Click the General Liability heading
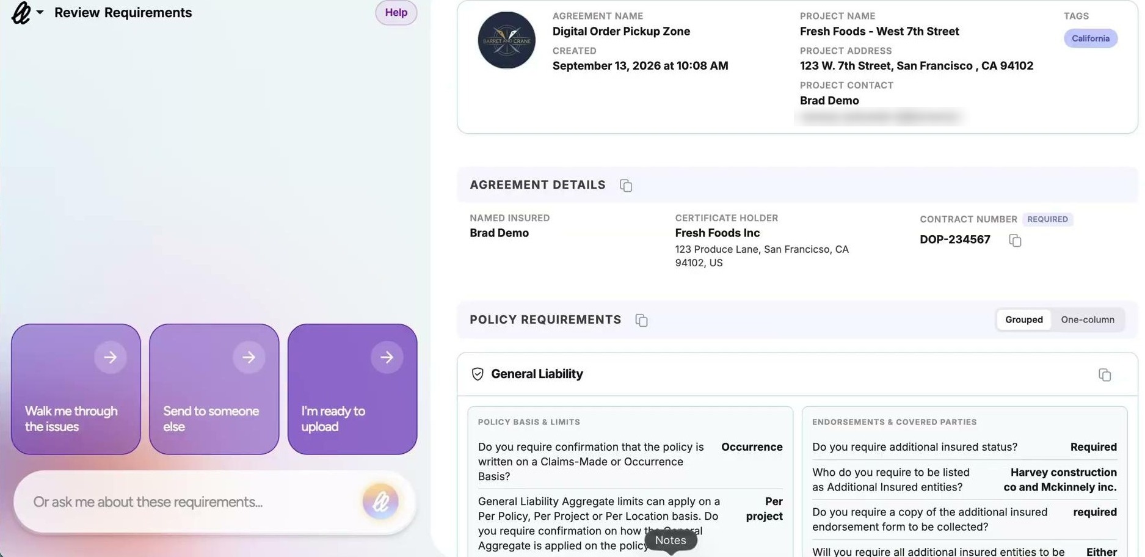Viewport: 1145px width, 557px height. (x=537, y=374)
